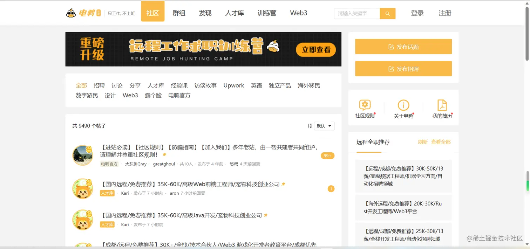Switch to the 社区 nav tab
The height and width of the screenshot is (249, 530).
coord(152,11)
